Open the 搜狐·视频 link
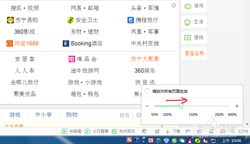The height and width of the screenshot is (144, 250). (x=25, y=8)
